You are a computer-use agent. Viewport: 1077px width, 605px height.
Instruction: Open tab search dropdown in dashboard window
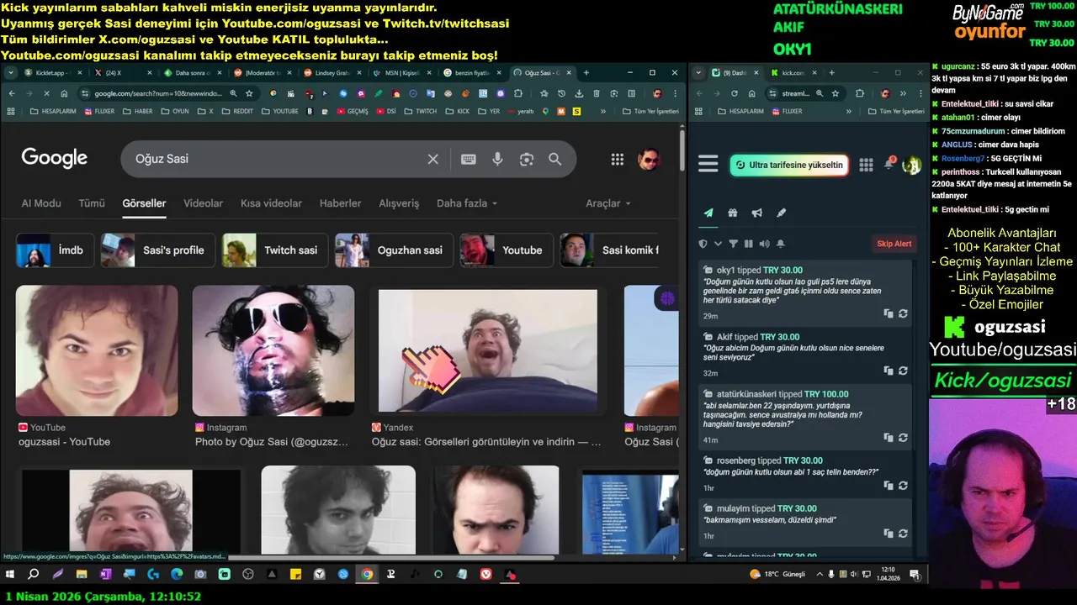(700, 73)
